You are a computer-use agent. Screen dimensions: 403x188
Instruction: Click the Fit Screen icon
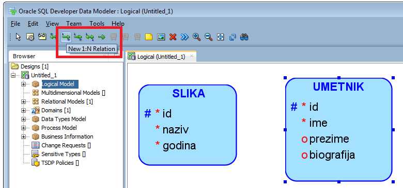(220, 37)
